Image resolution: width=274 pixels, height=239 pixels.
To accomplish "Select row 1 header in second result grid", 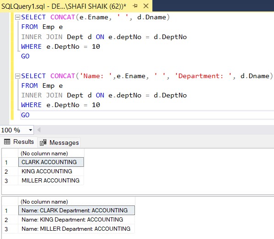I will pos(10,211).
